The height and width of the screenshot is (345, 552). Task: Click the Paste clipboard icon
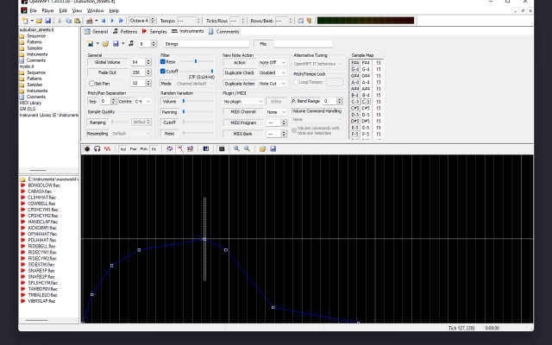tap(77, 21)
